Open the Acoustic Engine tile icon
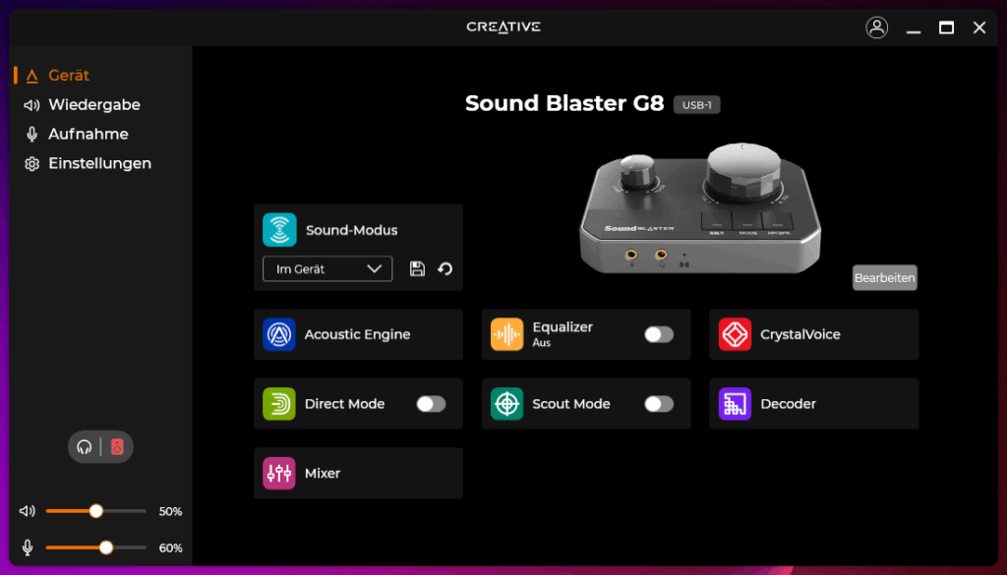The height and width of the screenshot is (575, 1007). point(279,335)
